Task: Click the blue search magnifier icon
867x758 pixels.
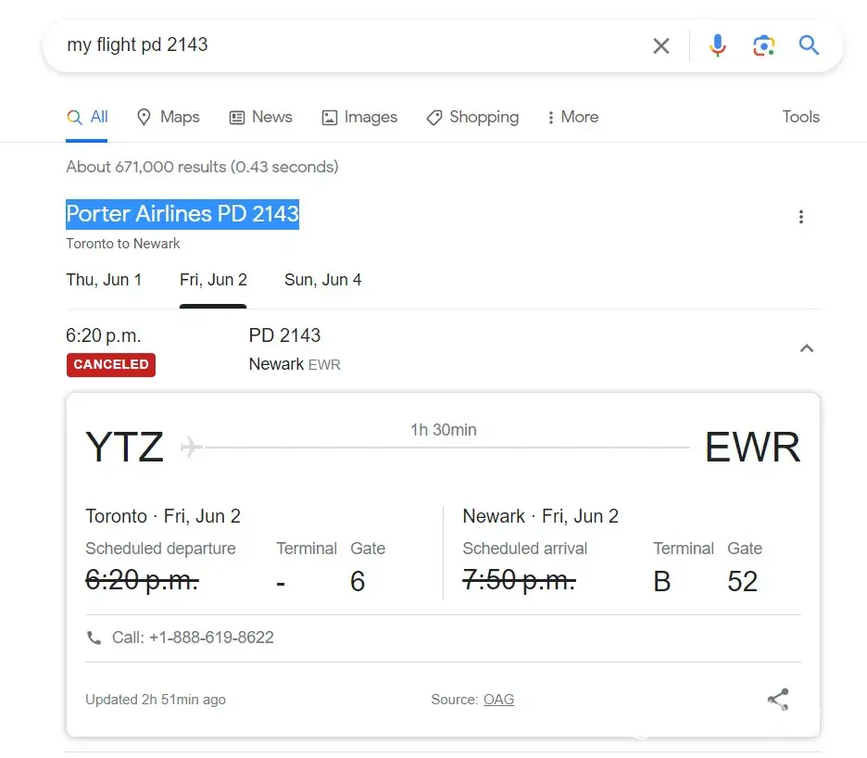Action: pos(809,45)
